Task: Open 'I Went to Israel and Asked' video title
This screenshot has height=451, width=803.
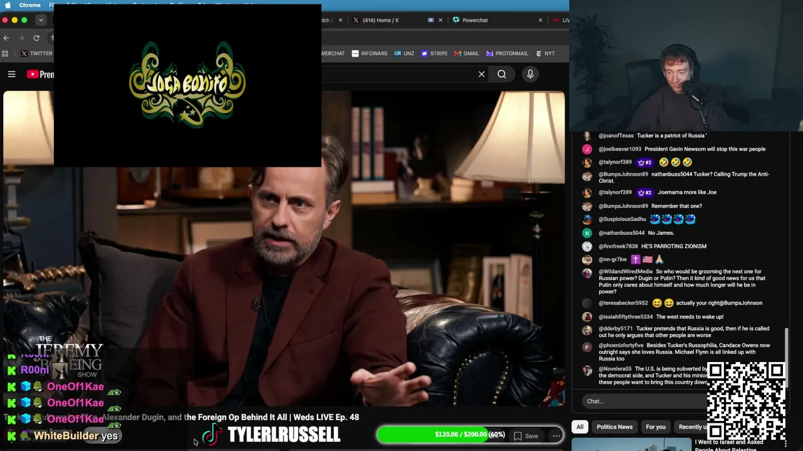Action: pos(729,445)
